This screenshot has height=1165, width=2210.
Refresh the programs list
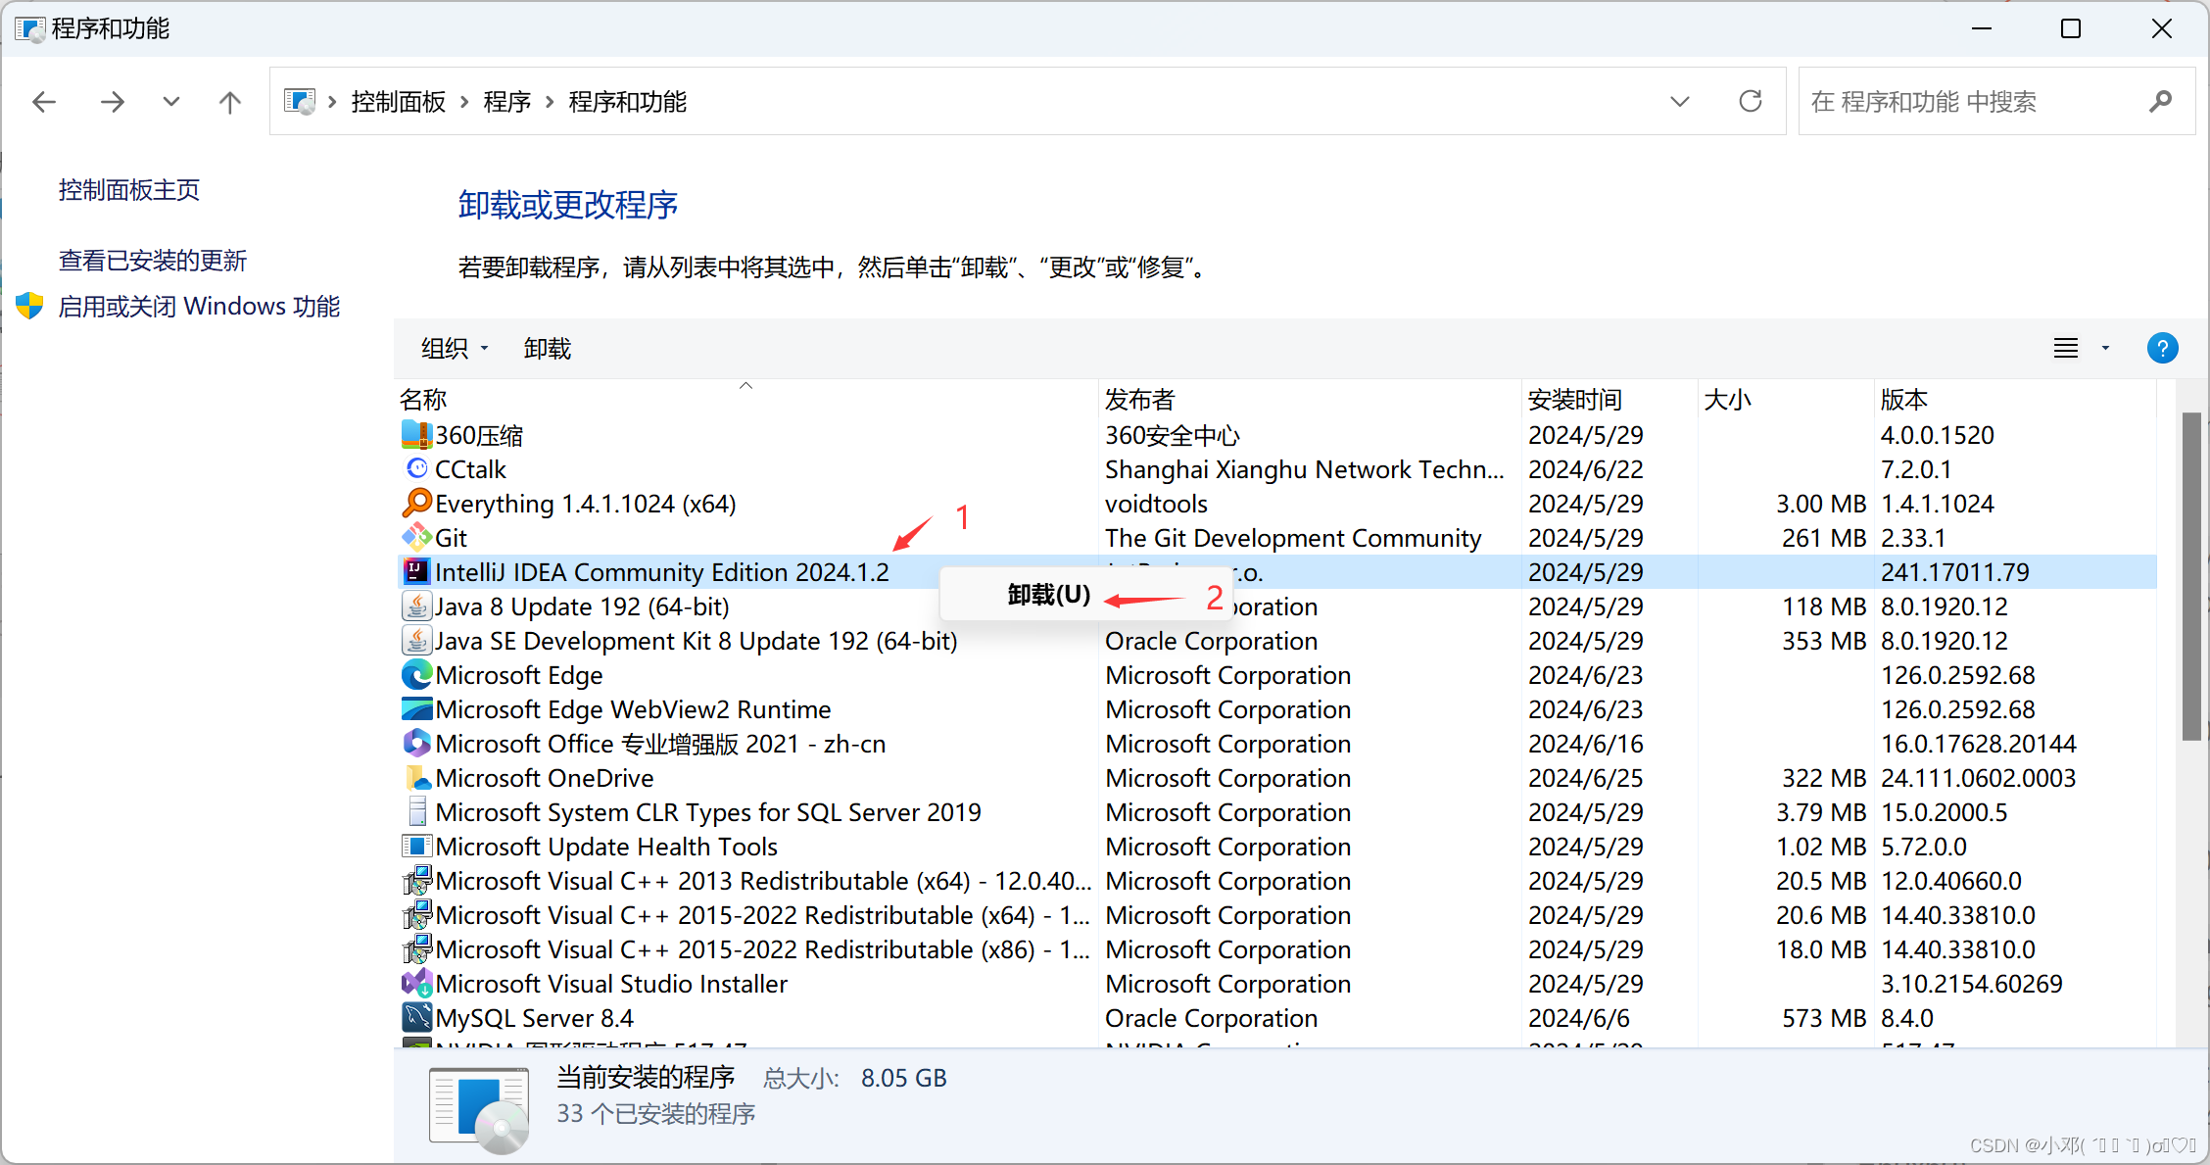pyautogui.click(x=1750, y=101)
